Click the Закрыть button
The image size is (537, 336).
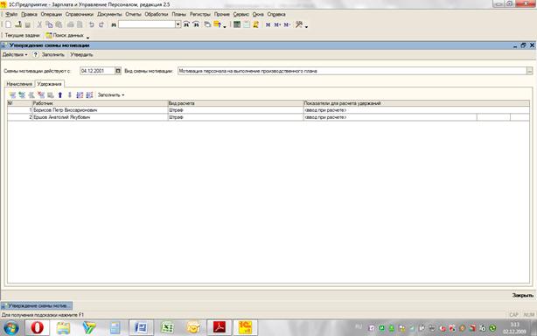pyautogui.click(x=523, y=295)
